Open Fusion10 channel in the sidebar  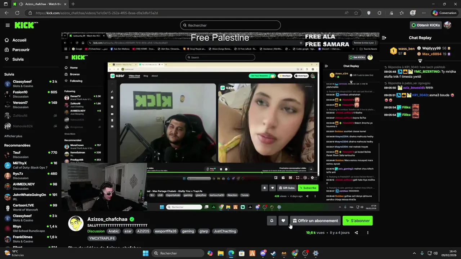click(x=31, y=94)
